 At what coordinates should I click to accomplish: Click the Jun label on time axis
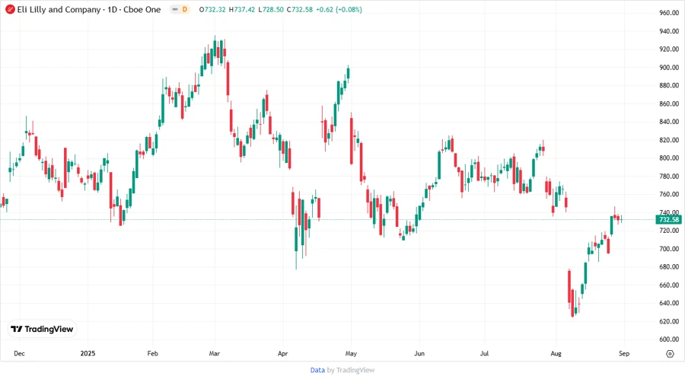pos(419,354)
